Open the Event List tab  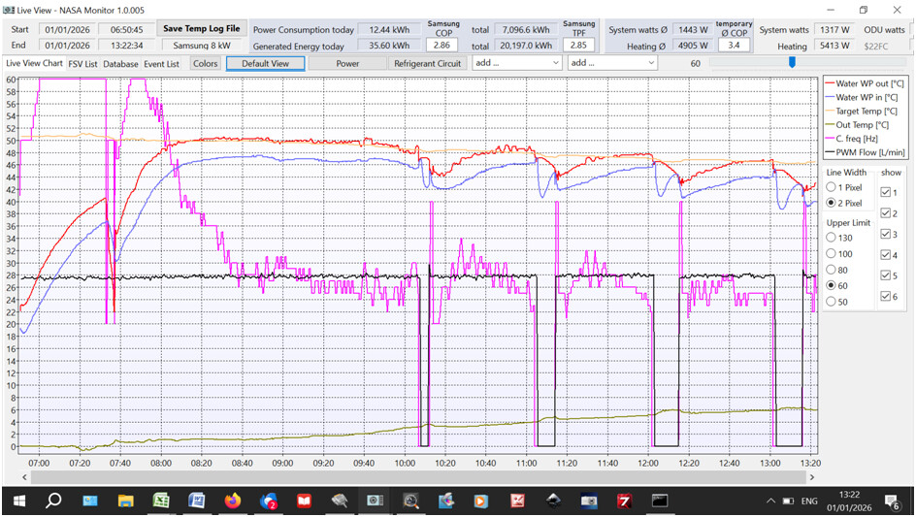161,64
